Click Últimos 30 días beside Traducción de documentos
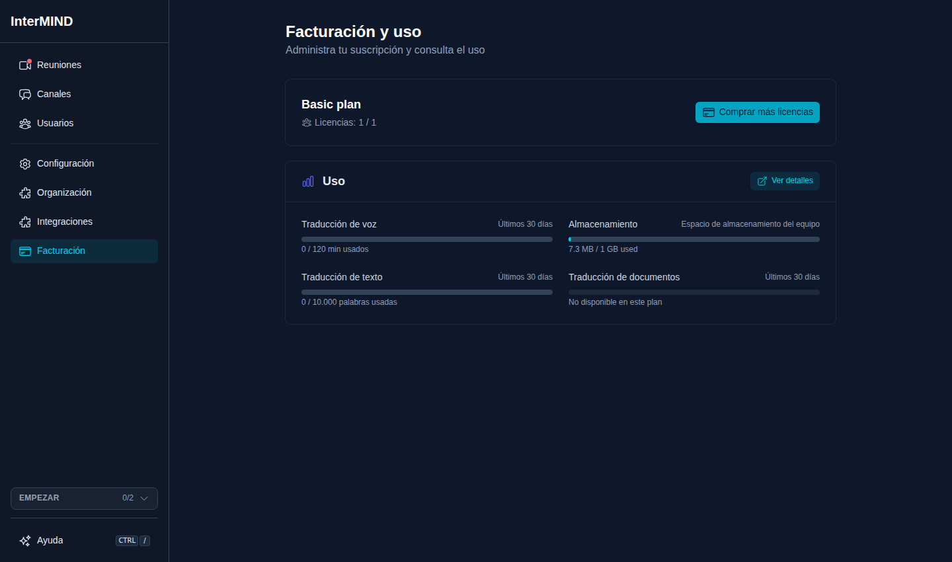 coord(792,277)
